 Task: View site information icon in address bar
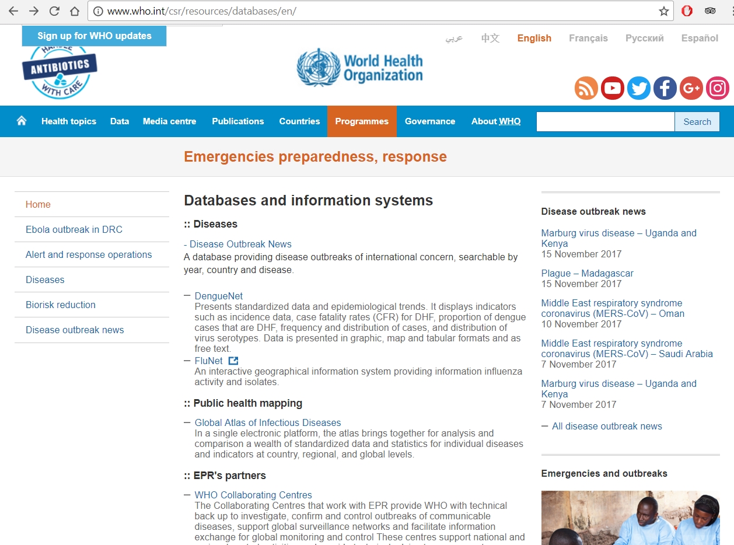point(98,11)
